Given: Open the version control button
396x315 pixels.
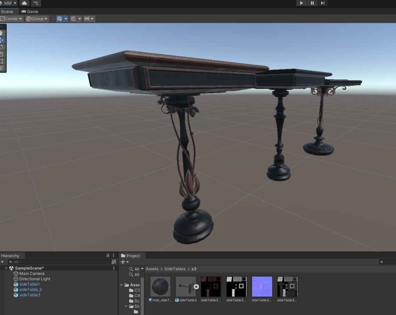Looking at the screenshot, I should coord(36,3).
